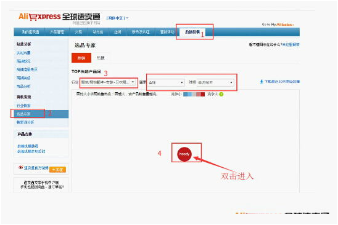
Task: Open 账号及认证 in the top navigation
Action: coord(141,32)
